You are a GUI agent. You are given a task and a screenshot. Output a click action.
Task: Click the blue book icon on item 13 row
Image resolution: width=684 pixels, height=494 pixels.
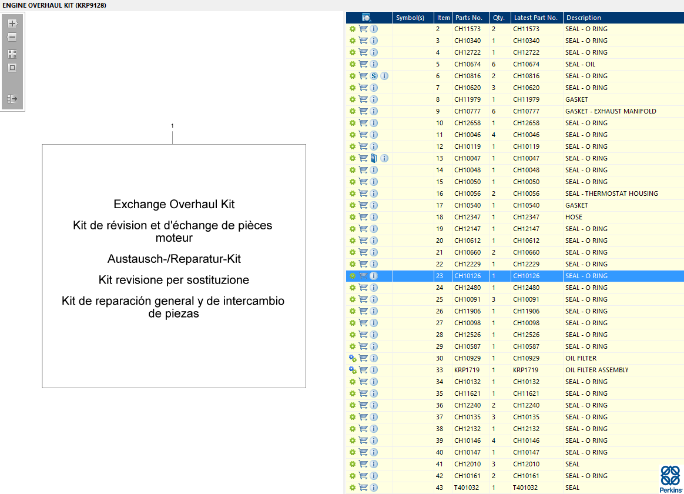tap(374, 158)
